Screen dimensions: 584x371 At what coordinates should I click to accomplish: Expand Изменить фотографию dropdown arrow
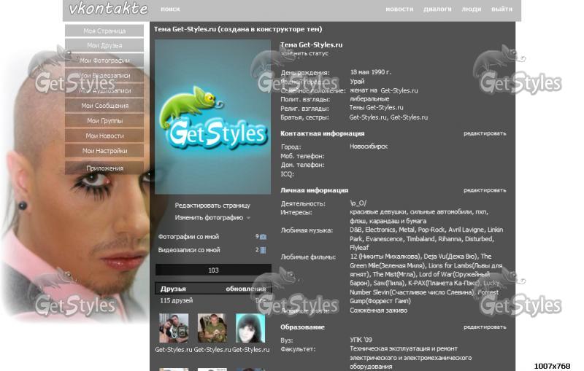(248, 218)
